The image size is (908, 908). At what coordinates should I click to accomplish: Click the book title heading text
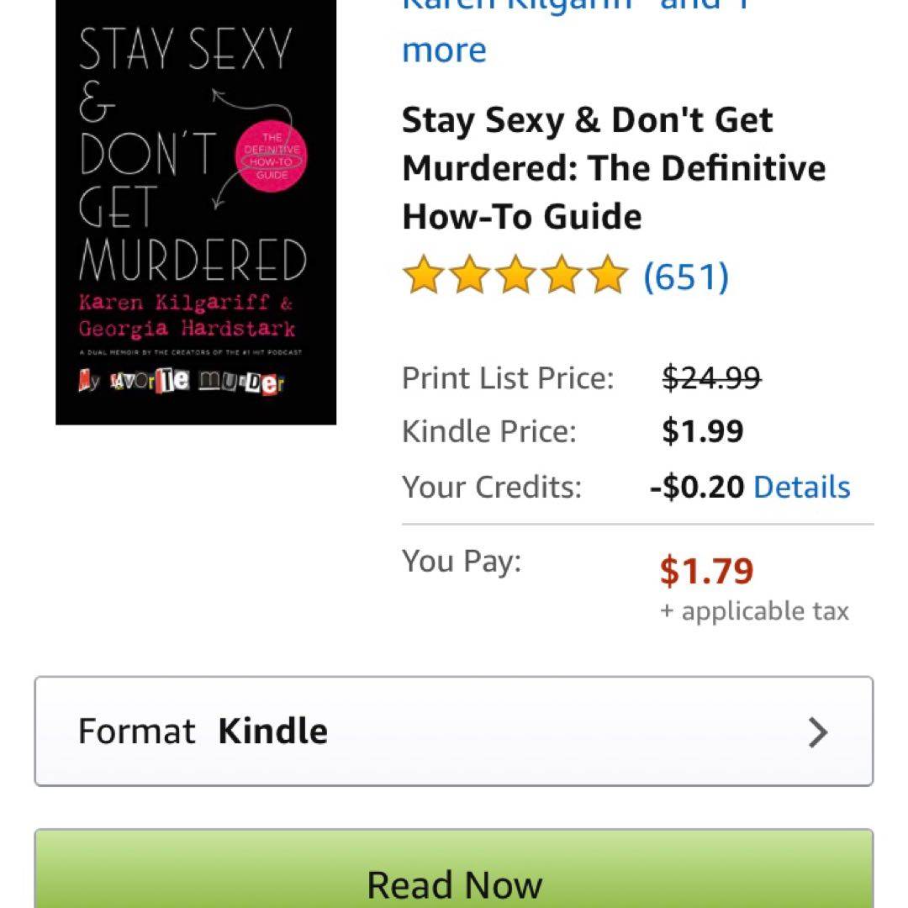[x=614, y=168]
